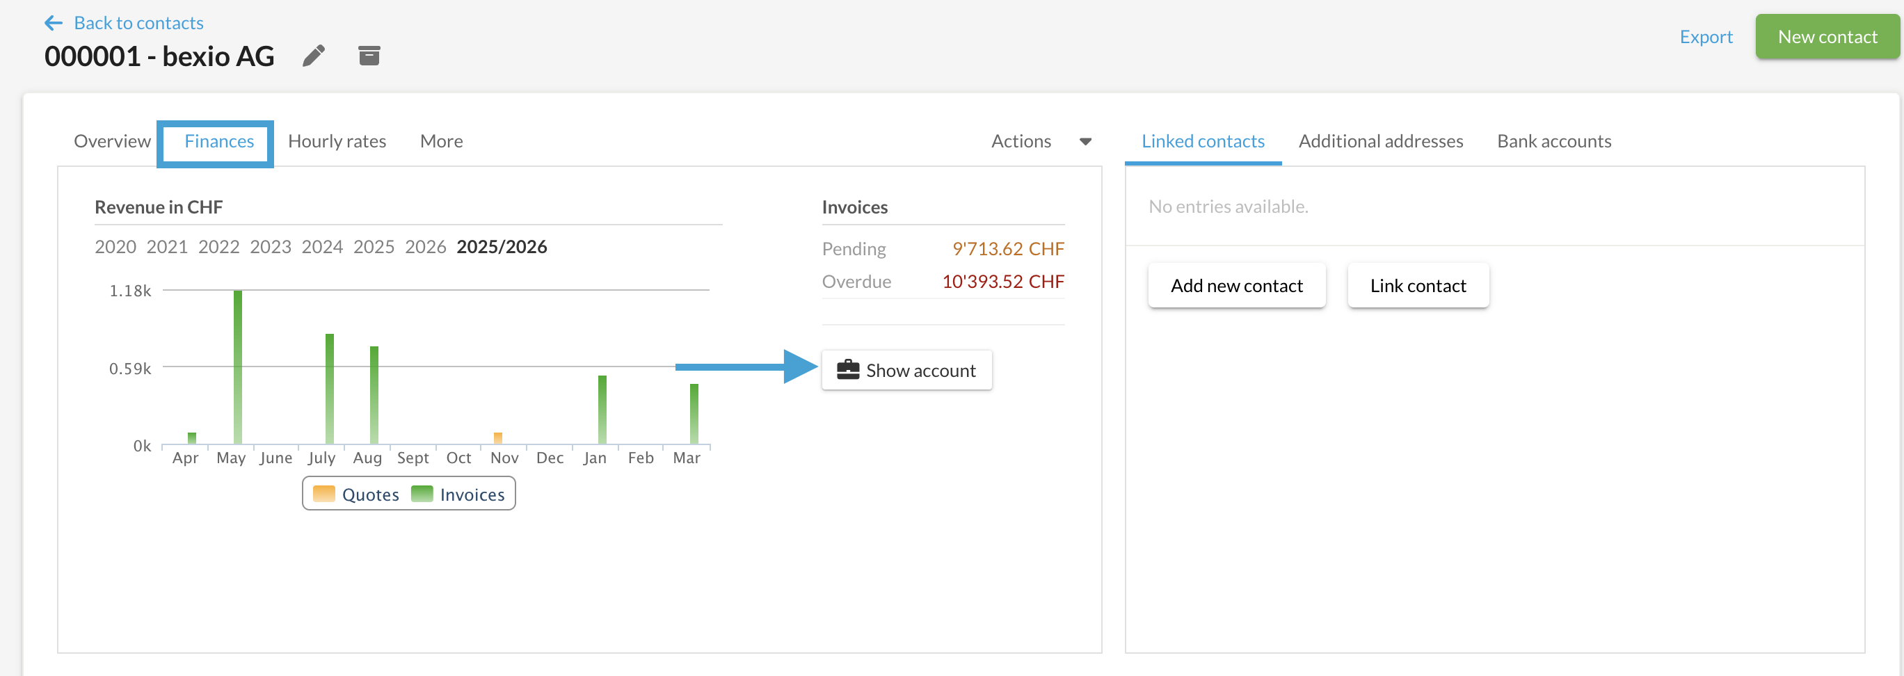Click the Pending amount 9'713.62 CHF
1904x676 pixels.
coord(1008,249)
